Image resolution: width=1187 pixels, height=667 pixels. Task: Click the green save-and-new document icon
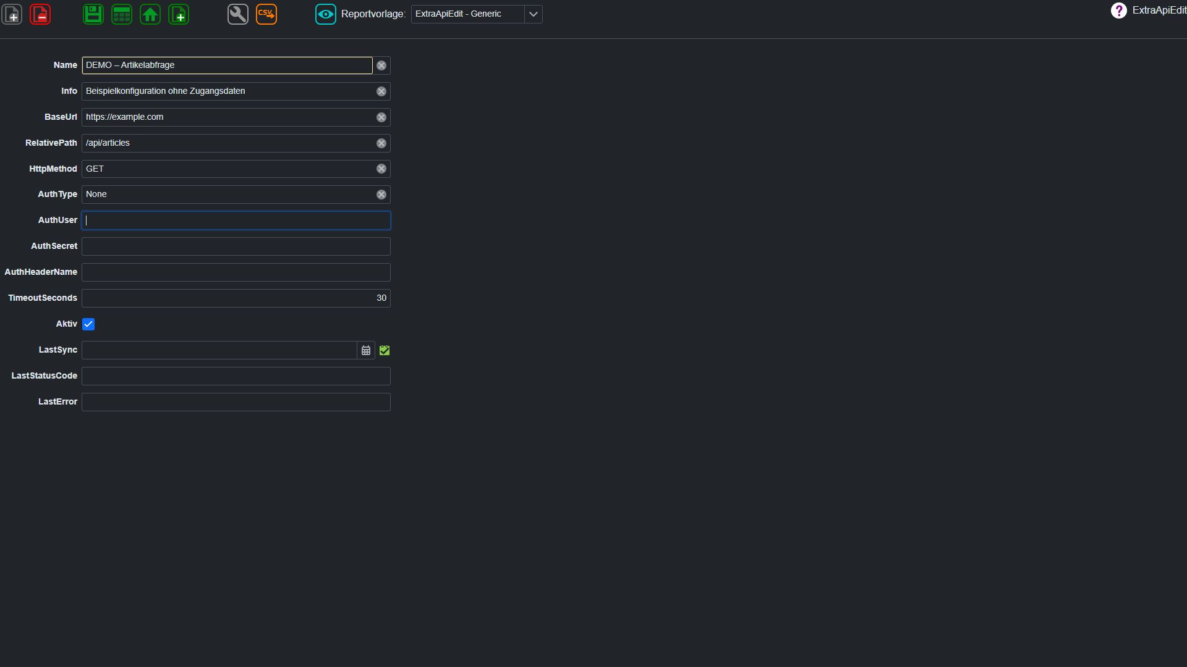point(179,14)
